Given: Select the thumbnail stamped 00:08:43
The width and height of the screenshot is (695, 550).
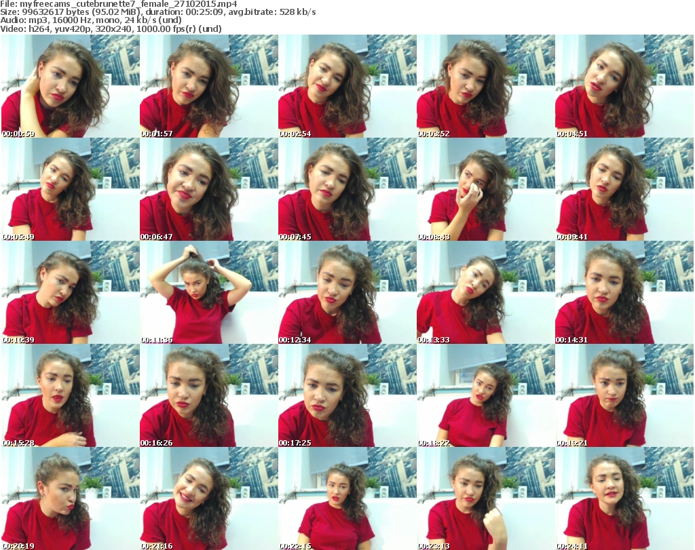Looking at the screenshot, I should tap(485, 189).
